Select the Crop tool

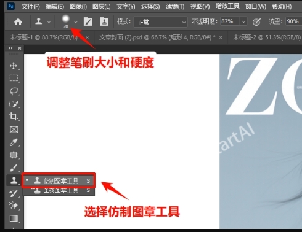point(14,117)
